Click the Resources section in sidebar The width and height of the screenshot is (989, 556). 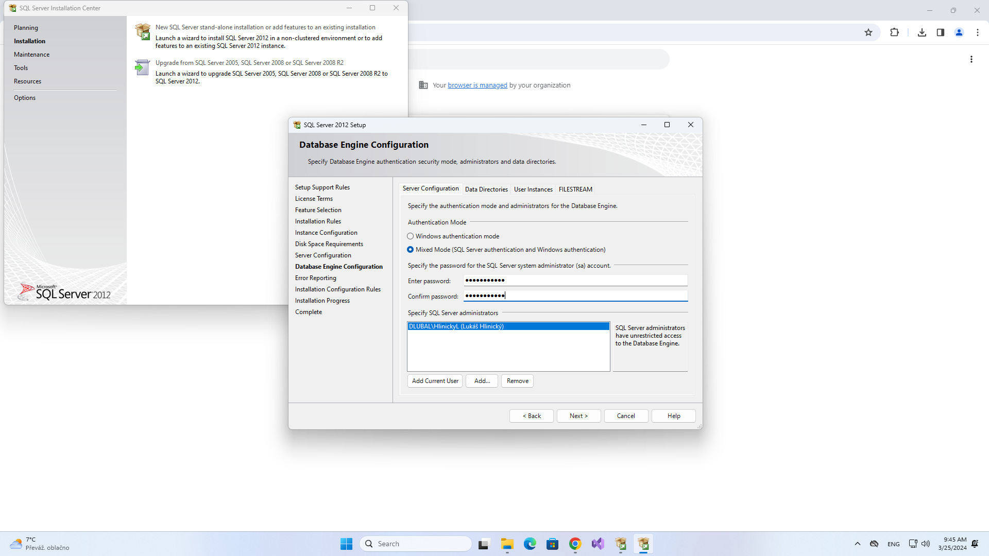28,81
